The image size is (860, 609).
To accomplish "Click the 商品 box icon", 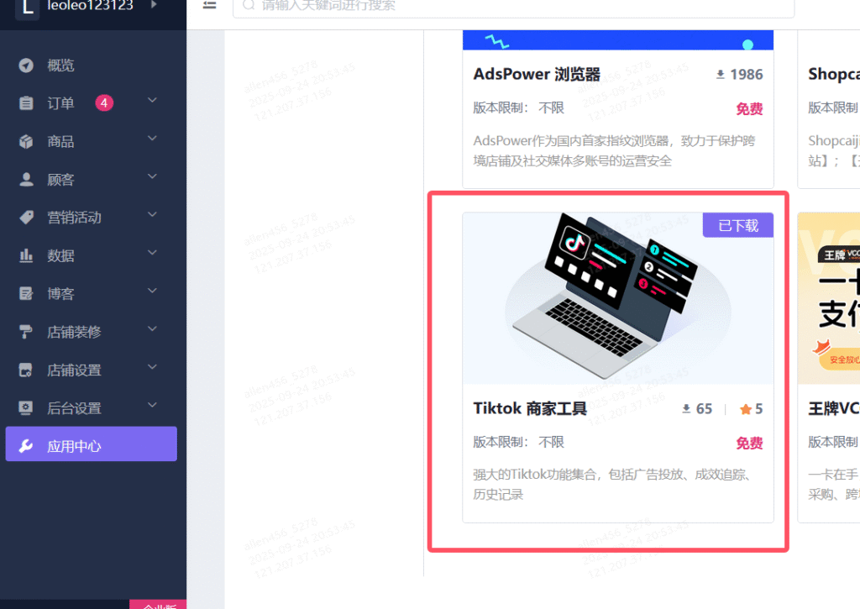I will (x=26, y=142).
